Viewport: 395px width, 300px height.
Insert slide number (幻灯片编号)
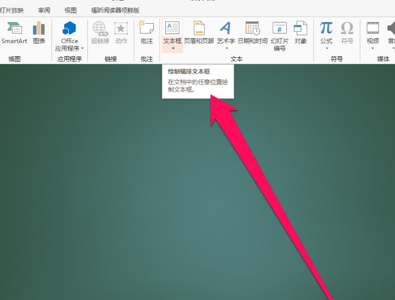280,36
